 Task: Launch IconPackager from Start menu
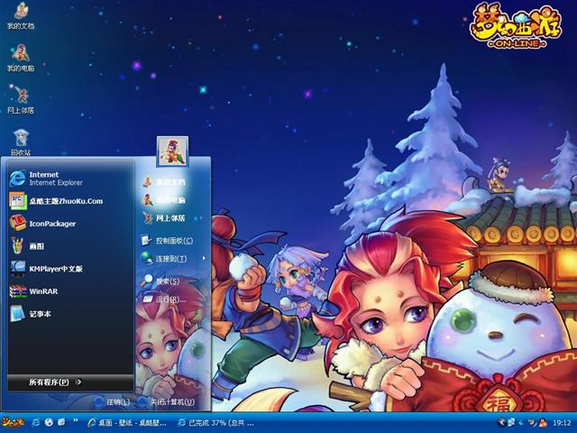click(x=70, y=224)
